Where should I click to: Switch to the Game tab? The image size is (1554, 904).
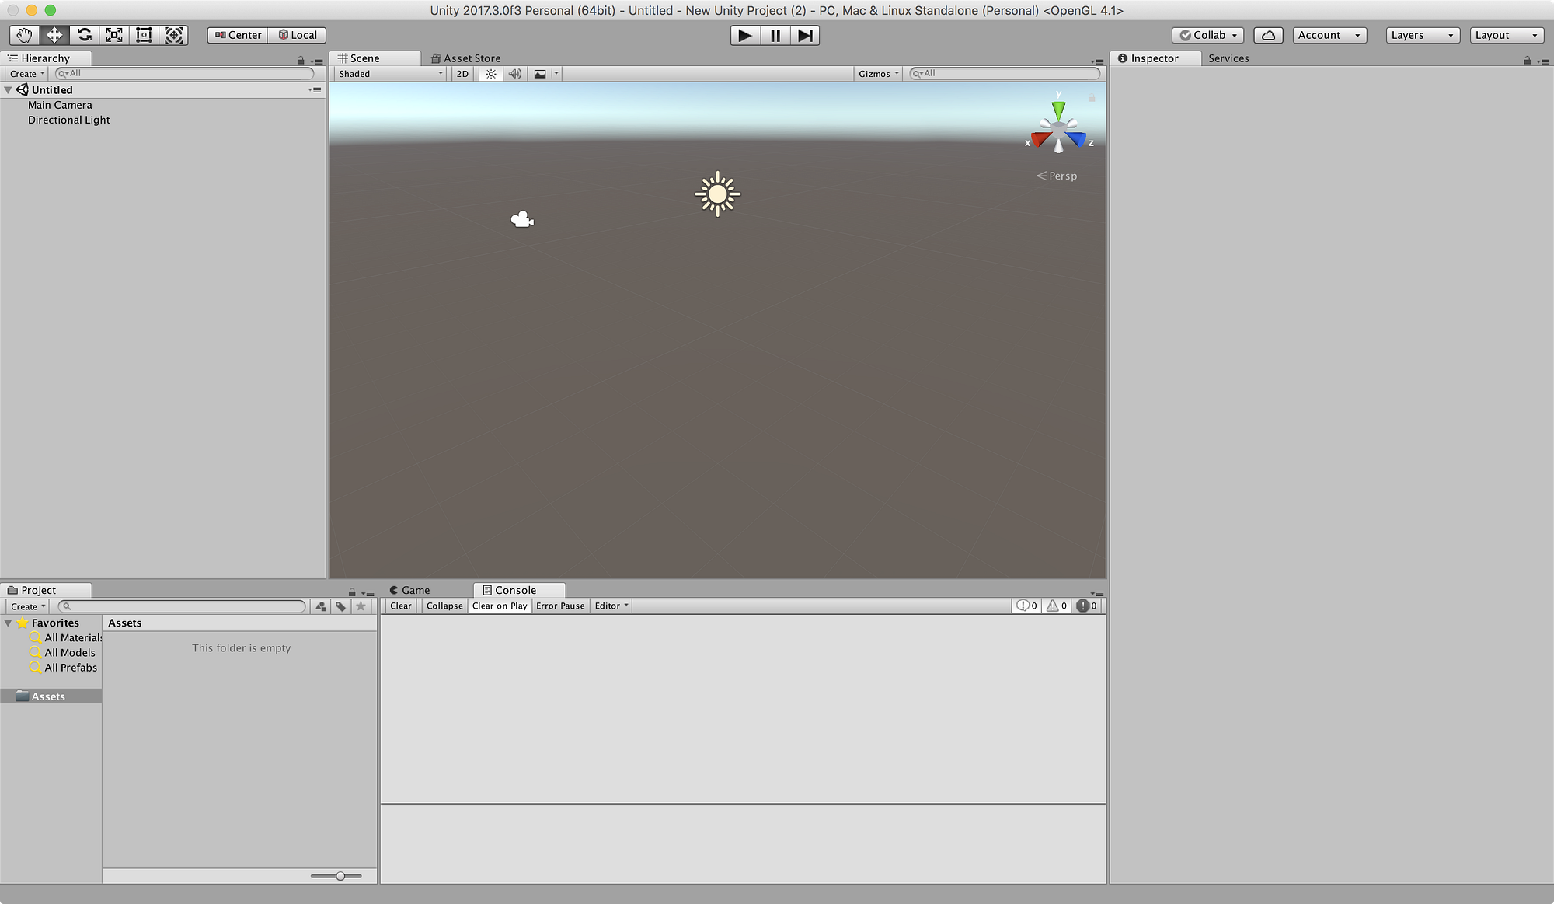click(410, 590)
